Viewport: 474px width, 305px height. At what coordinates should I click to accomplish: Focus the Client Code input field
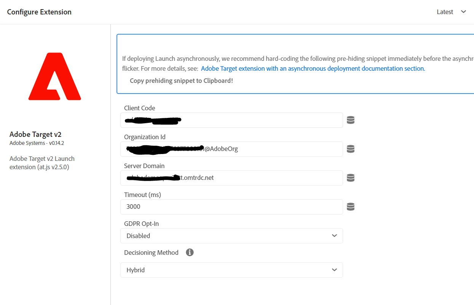pyautogui.click(x=231, y=120)
